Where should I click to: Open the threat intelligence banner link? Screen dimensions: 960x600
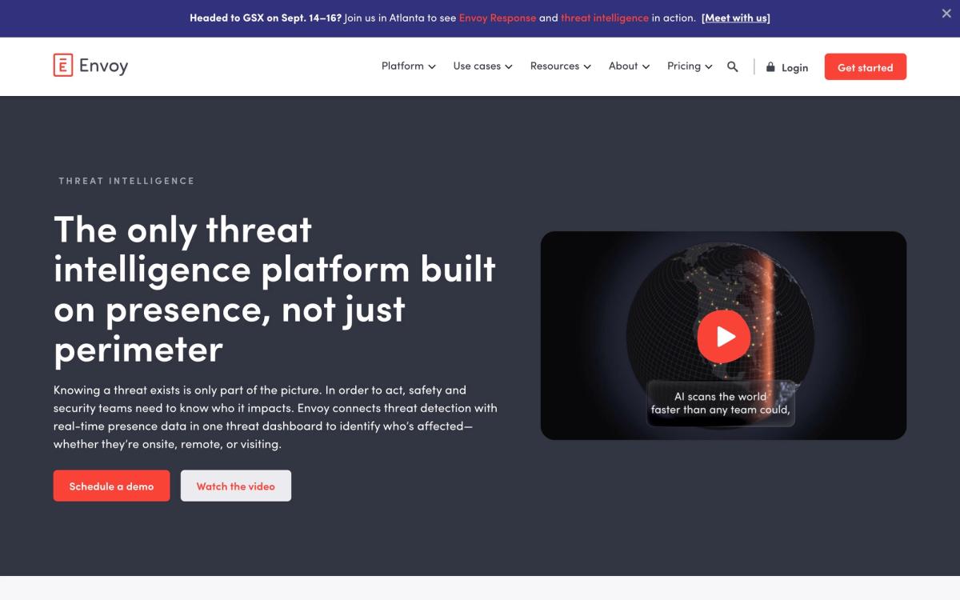[x=605, y=18]
